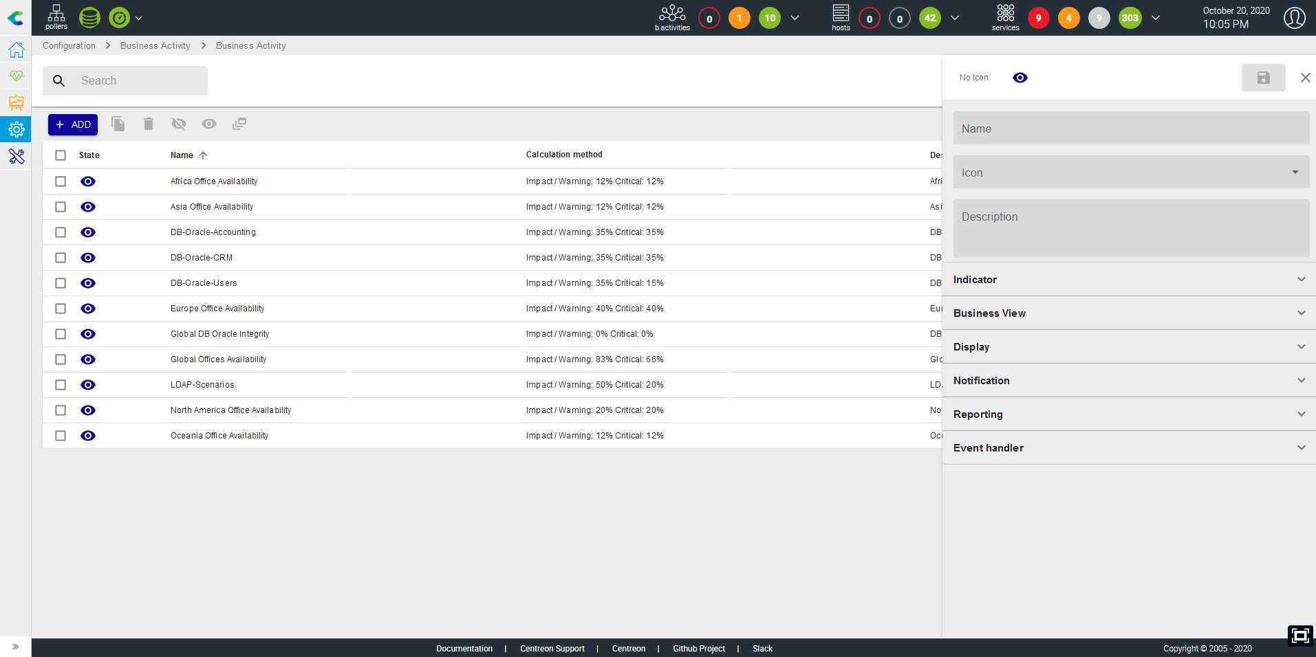
Task: Open the Icon dropdown
Action: click(1131, 172)
